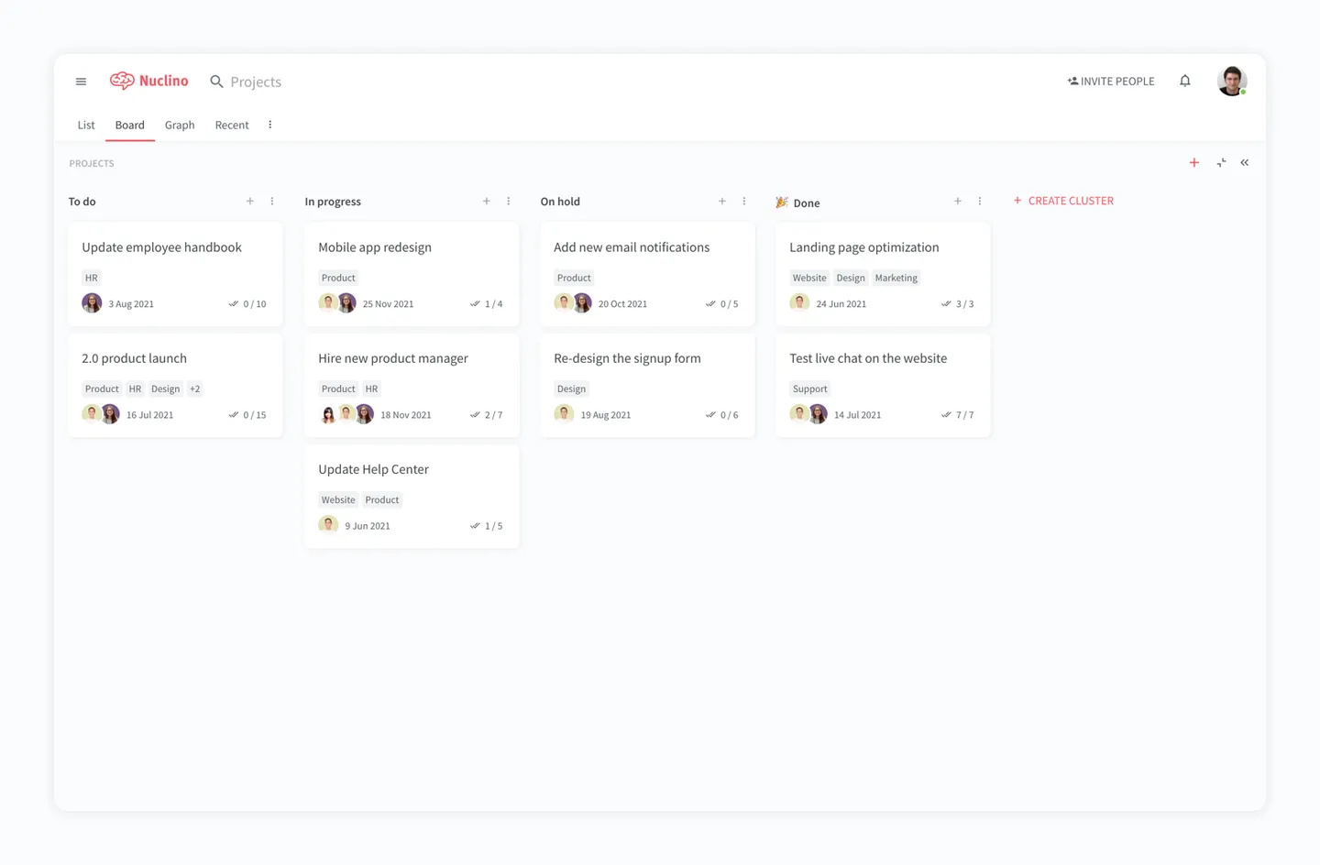Open Hire new product manager card
This screenshot has height=865, width=1320.
[x=412, y=385]
